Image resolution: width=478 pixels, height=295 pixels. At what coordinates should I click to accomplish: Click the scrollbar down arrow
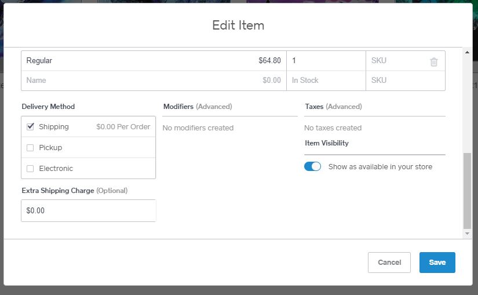467,234
